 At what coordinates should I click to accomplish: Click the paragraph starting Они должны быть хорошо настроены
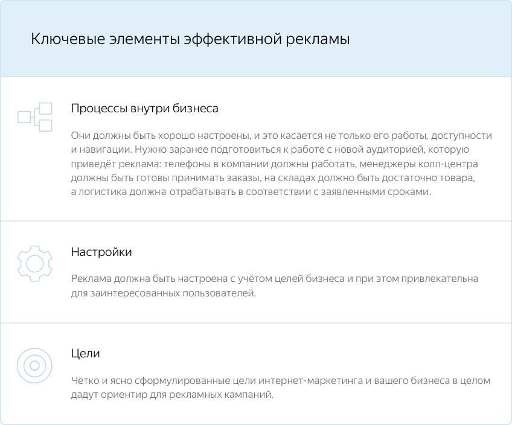[281, 164]
